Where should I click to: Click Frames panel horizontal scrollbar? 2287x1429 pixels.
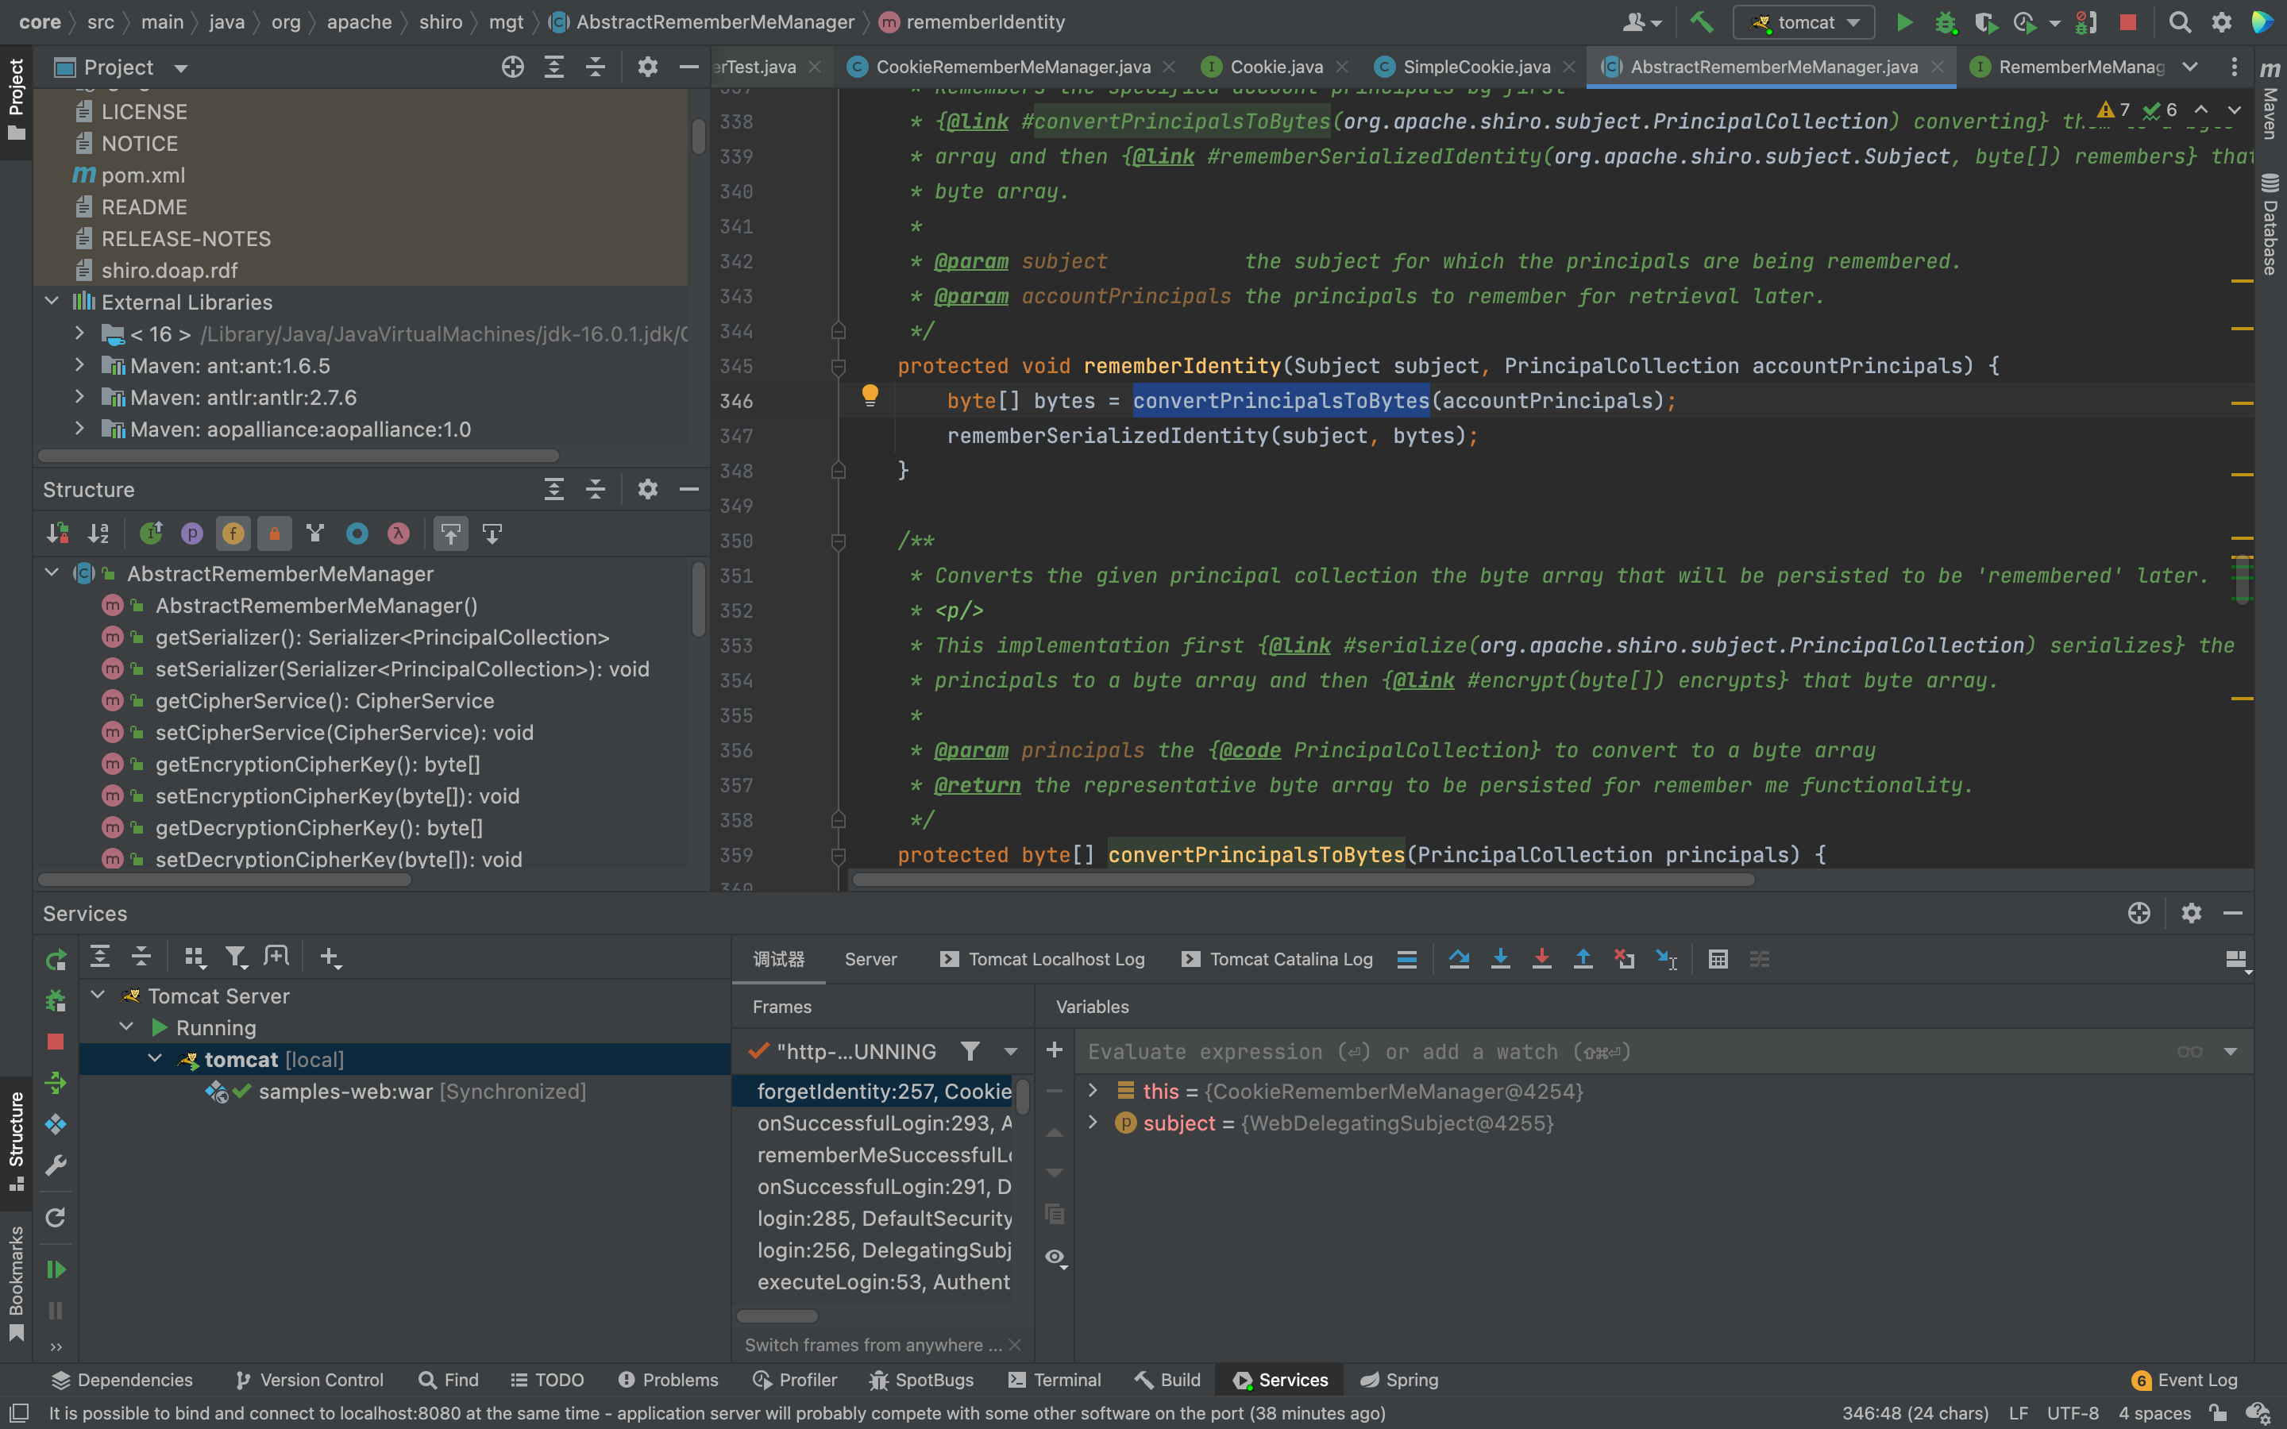coord(777,1315)
